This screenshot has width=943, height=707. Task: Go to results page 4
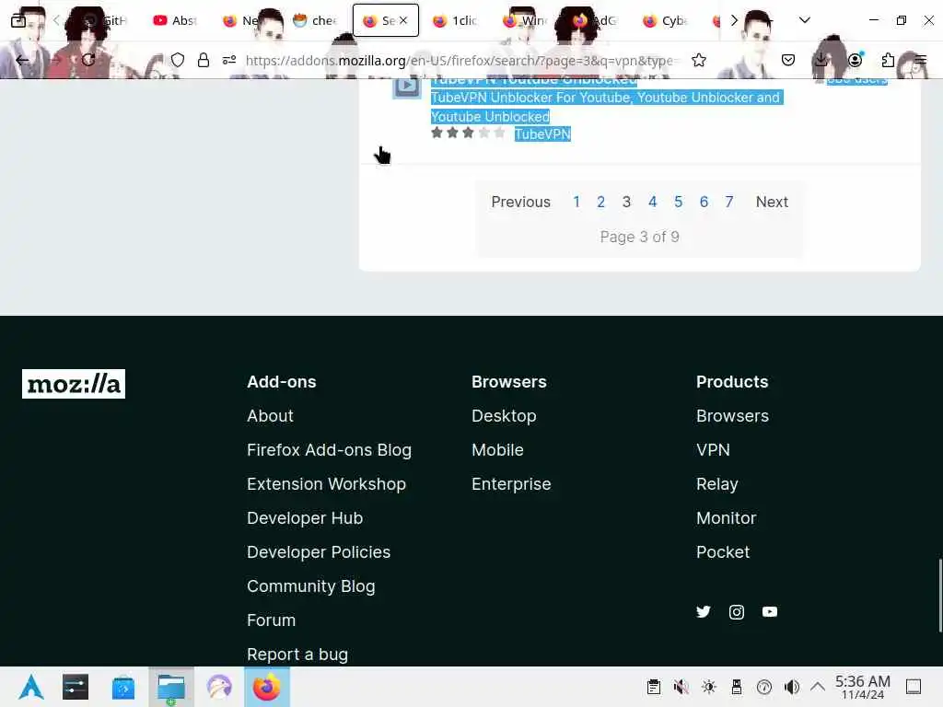[x=652, y=202]
